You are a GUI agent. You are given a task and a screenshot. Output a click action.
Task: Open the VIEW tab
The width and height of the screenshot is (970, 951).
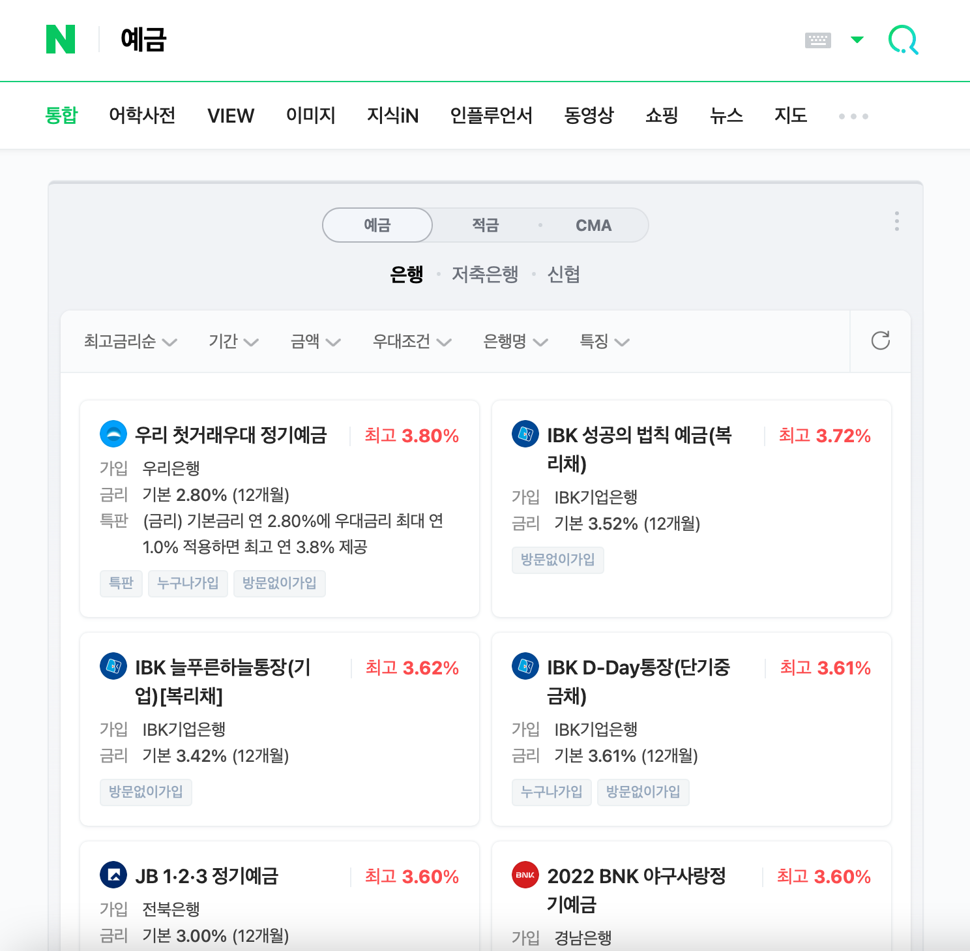pyautogui.click(x=231, y=115)
